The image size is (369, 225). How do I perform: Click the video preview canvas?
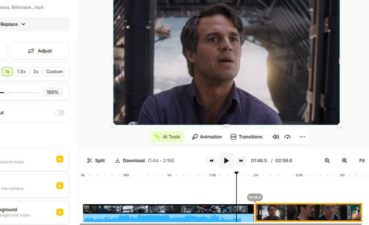(x=226, y=62)
